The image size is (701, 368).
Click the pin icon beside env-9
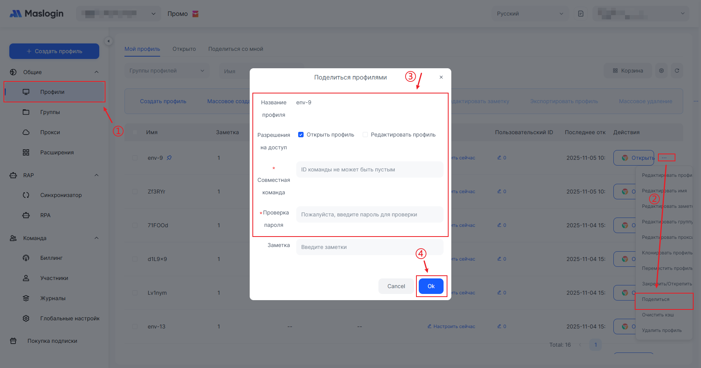click(169, 158)
